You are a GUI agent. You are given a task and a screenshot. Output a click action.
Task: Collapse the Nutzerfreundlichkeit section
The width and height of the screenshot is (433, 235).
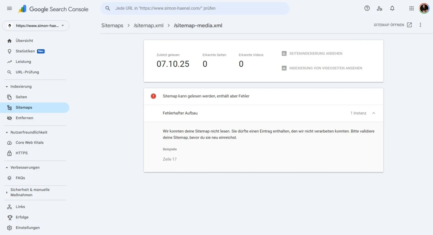point(7,132)
